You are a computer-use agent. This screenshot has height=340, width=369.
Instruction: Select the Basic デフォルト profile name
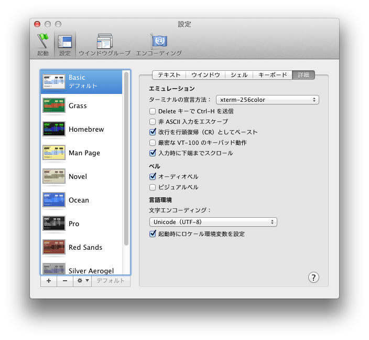(x=83, y=81)
